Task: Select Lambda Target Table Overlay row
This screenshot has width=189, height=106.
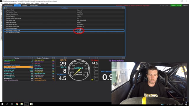Action: (64, 18)
